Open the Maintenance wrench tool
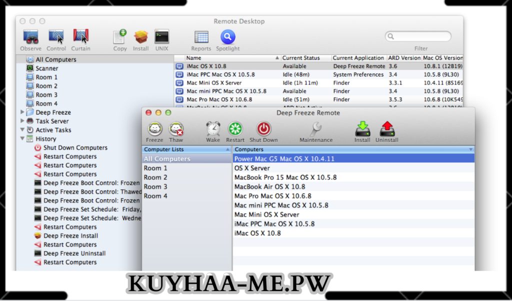 (x=316, y=129)
